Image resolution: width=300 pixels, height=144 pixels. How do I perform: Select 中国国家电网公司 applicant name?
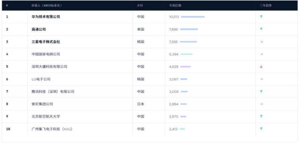point(46,54)
